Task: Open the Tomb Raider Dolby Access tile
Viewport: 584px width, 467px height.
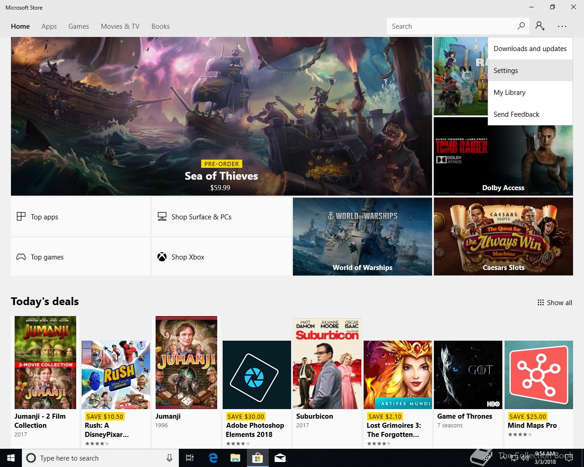Action: (503, 156)
